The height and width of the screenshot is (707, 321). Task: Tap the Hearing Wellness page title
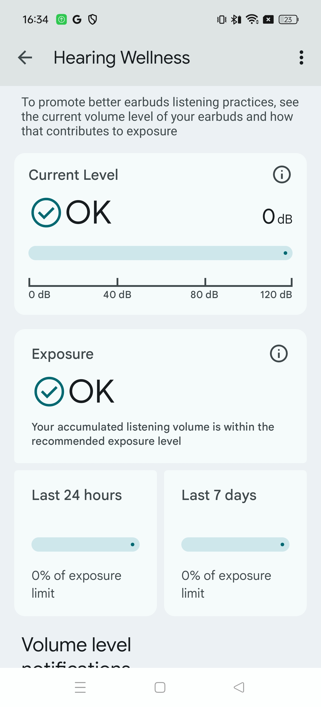point(122,58)
